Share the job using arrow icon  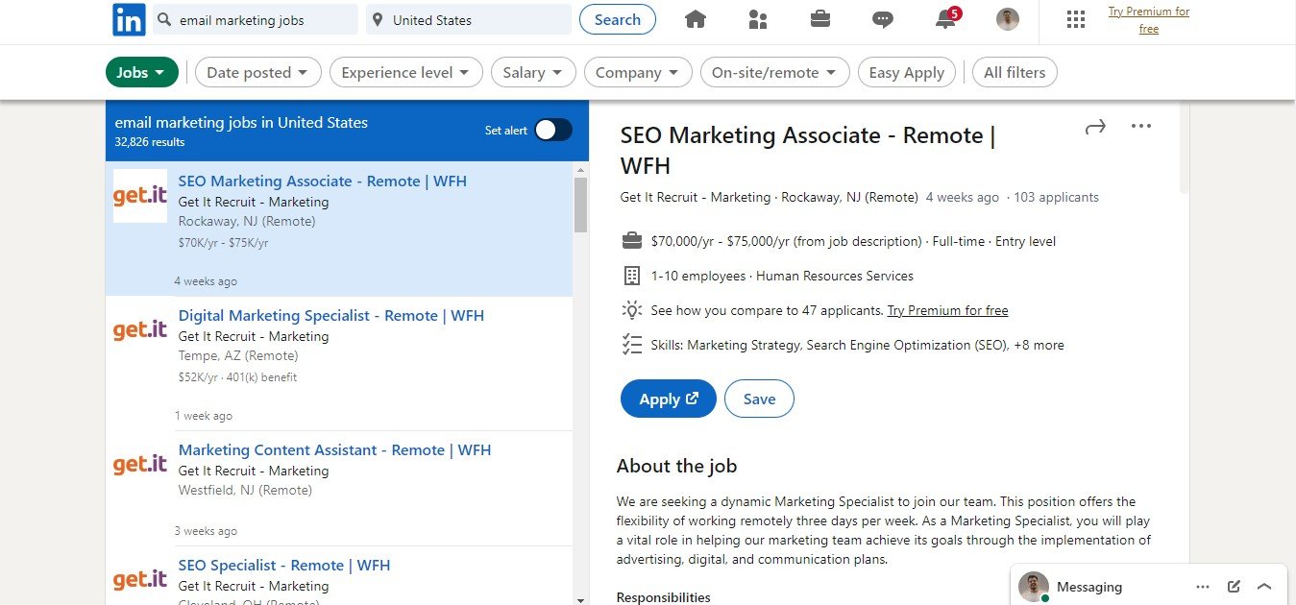pos(1095,127)
